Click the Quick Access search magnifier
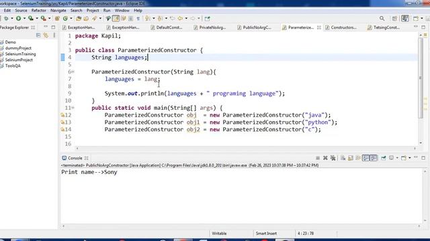430x241 pixels. (382, 18)
